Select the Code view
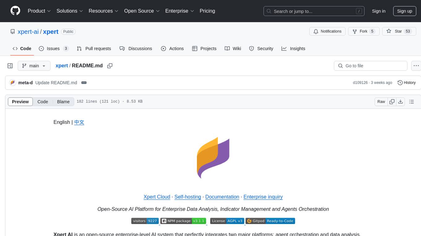421x236 pixels. [43, 102]
